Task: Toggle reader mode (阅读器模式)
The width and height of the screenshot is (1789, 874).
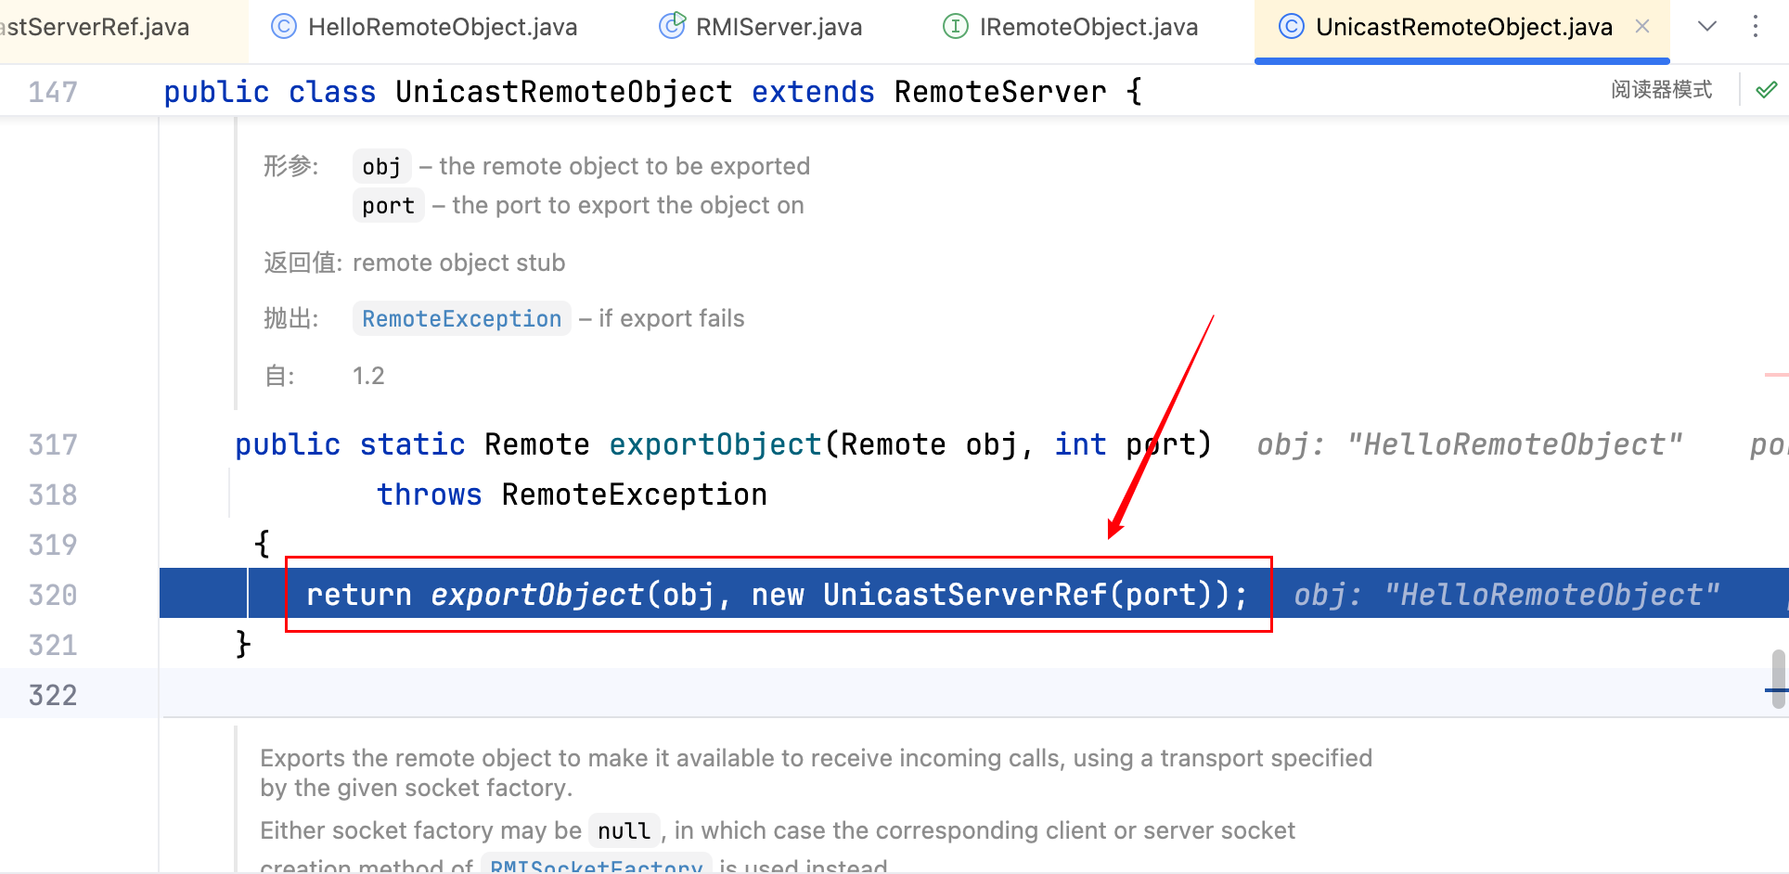Action: point(1661,90)
